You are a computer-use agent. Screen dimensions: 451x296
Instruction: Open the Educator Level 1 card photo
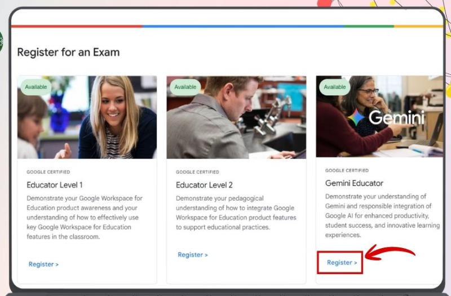tap(87, 117)
